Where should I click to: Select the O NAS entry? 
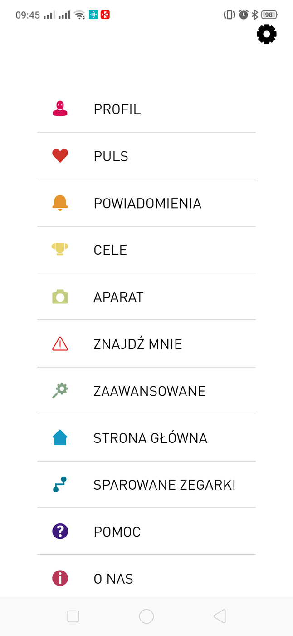coord(113,579)
